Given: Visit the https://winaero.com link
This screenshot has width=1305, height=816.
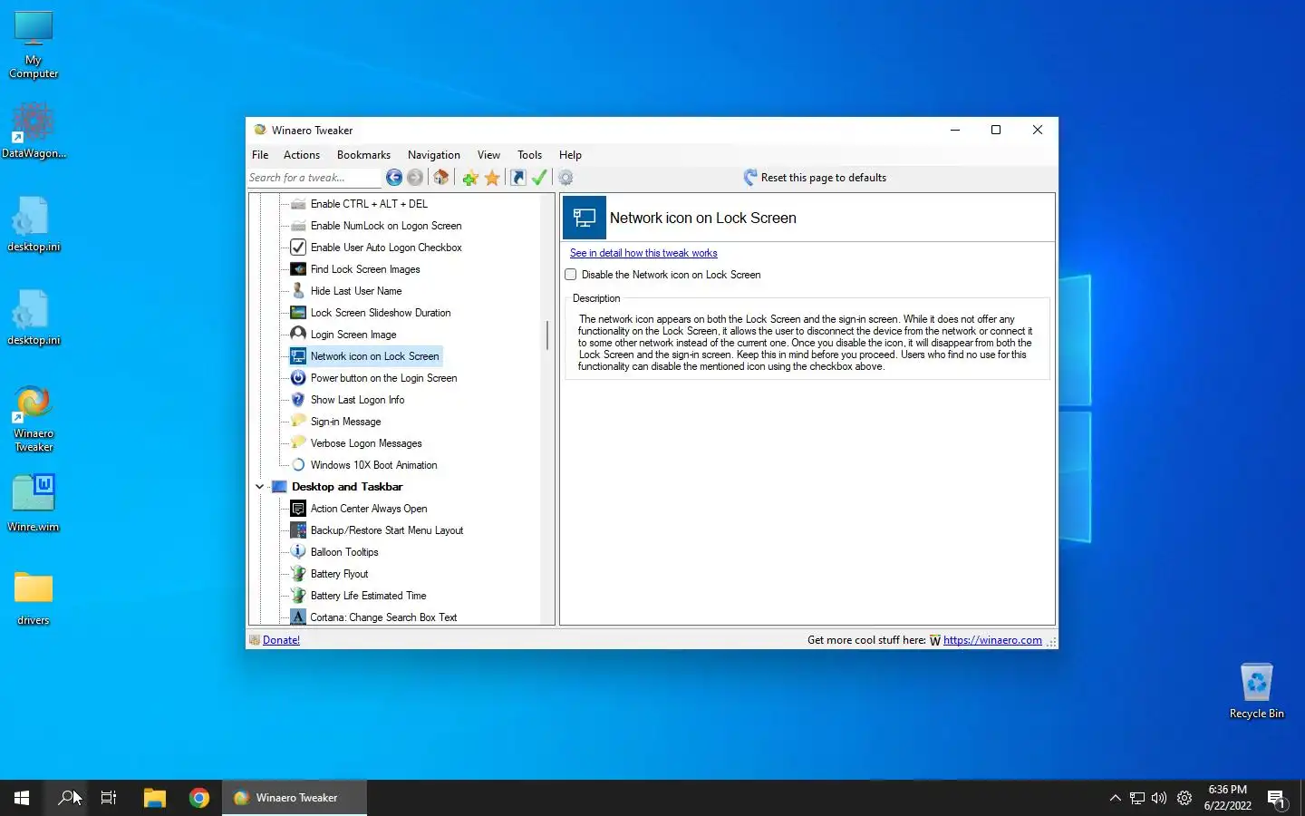Looking at the screenshot, I should [x=992, y=640].
